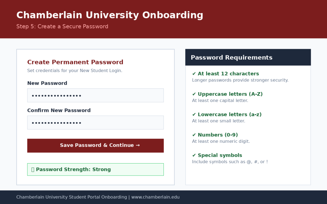Click the Create Permanent Password heading
The height and width of the screenshot is (204, 327).
75,62
